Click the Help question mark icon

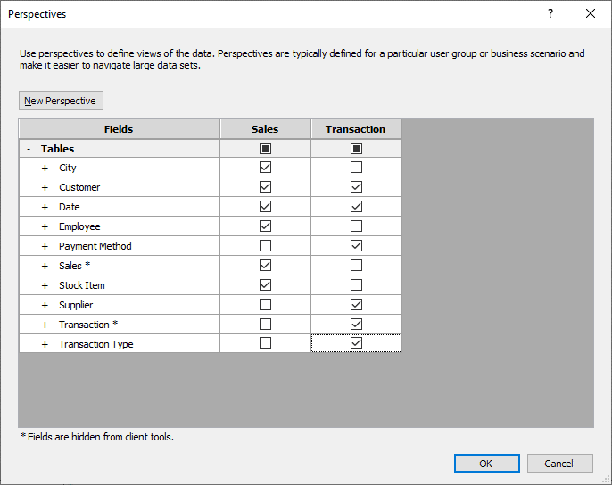[x=550, y=14]
